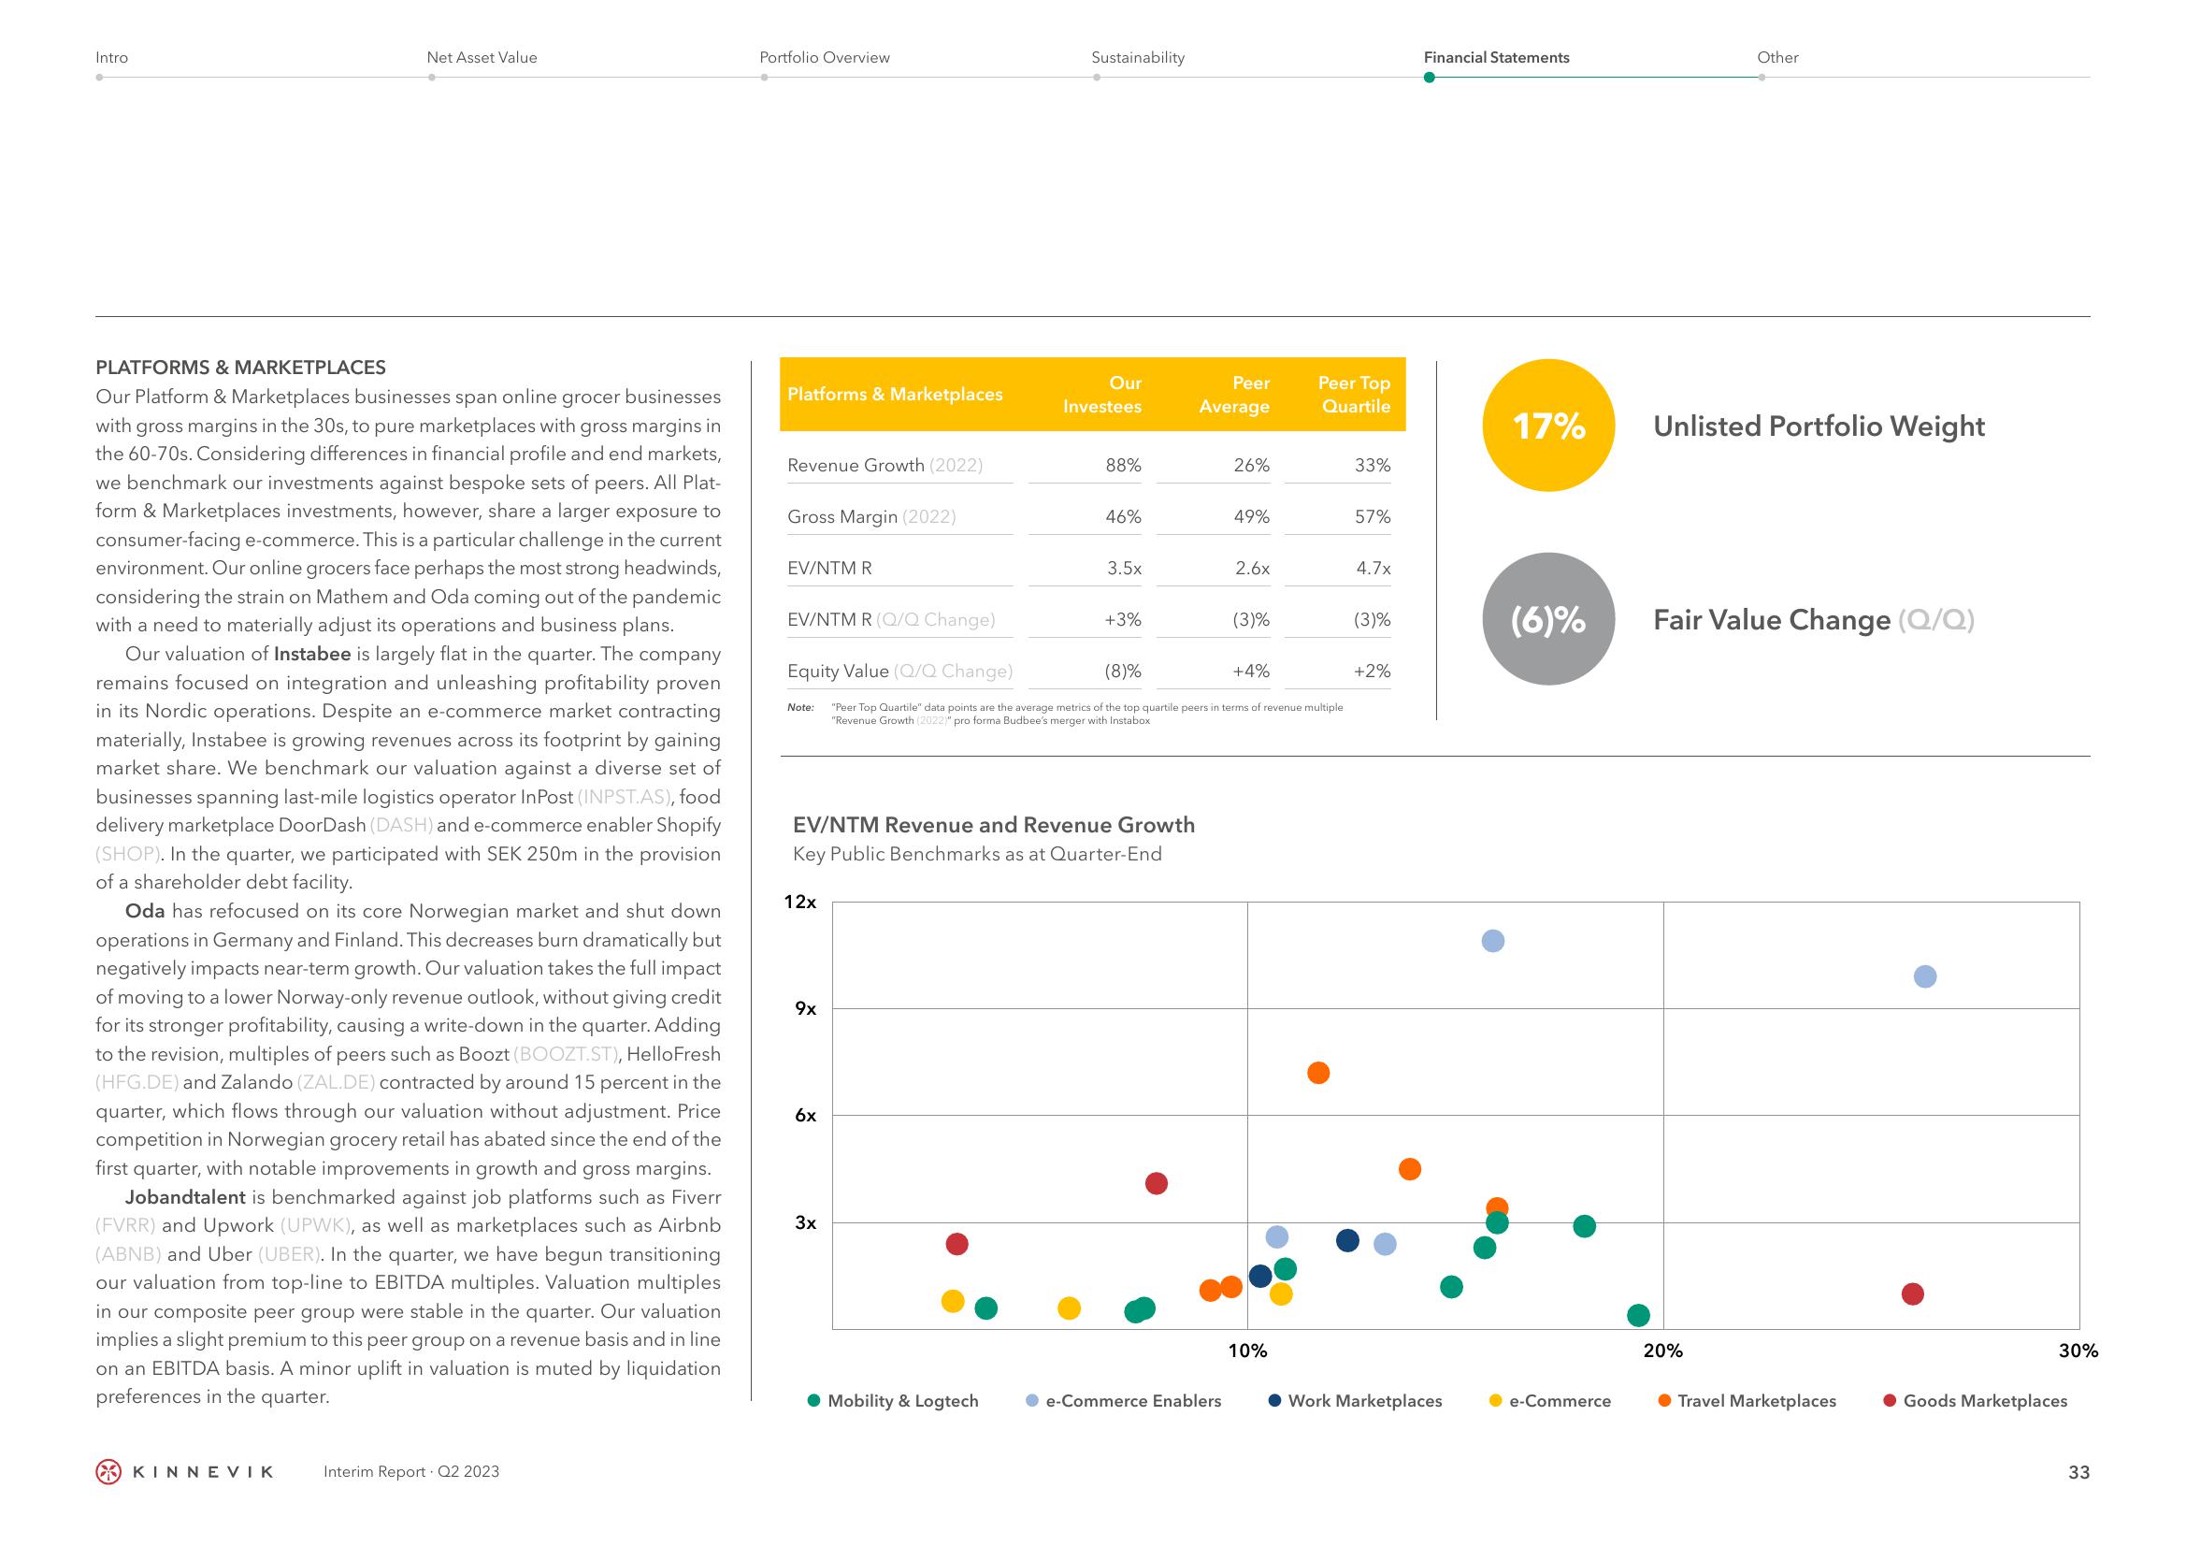Click the yellow 17% circle badge

click(1548, 426)
